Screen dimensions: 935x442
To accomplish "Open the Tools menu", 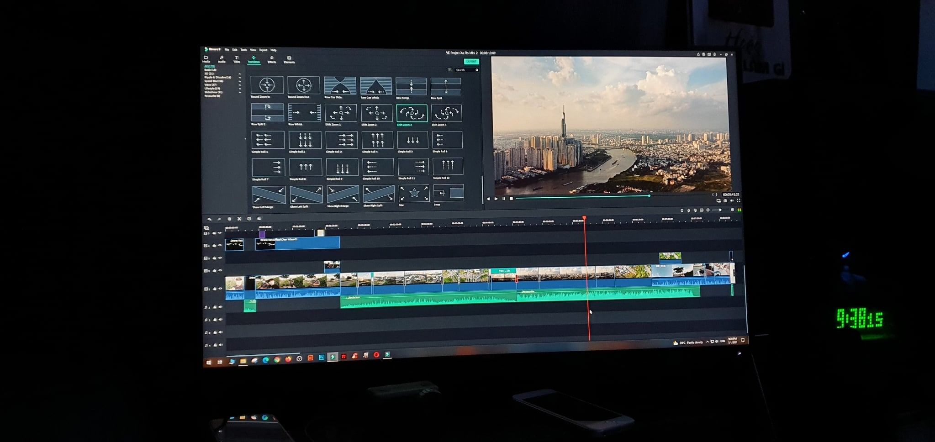I will point(244,50).
